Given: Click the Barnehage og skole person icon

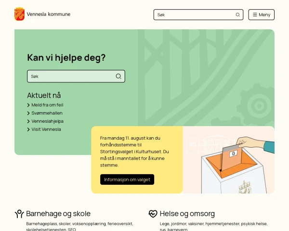Looking at the screenshot, I should coord(19,214).
